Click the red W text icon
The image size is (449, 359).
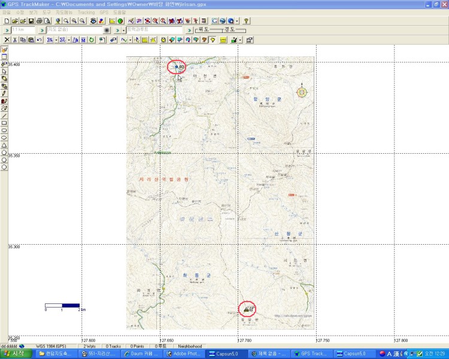pyautogui.click(x=187, y=21)
